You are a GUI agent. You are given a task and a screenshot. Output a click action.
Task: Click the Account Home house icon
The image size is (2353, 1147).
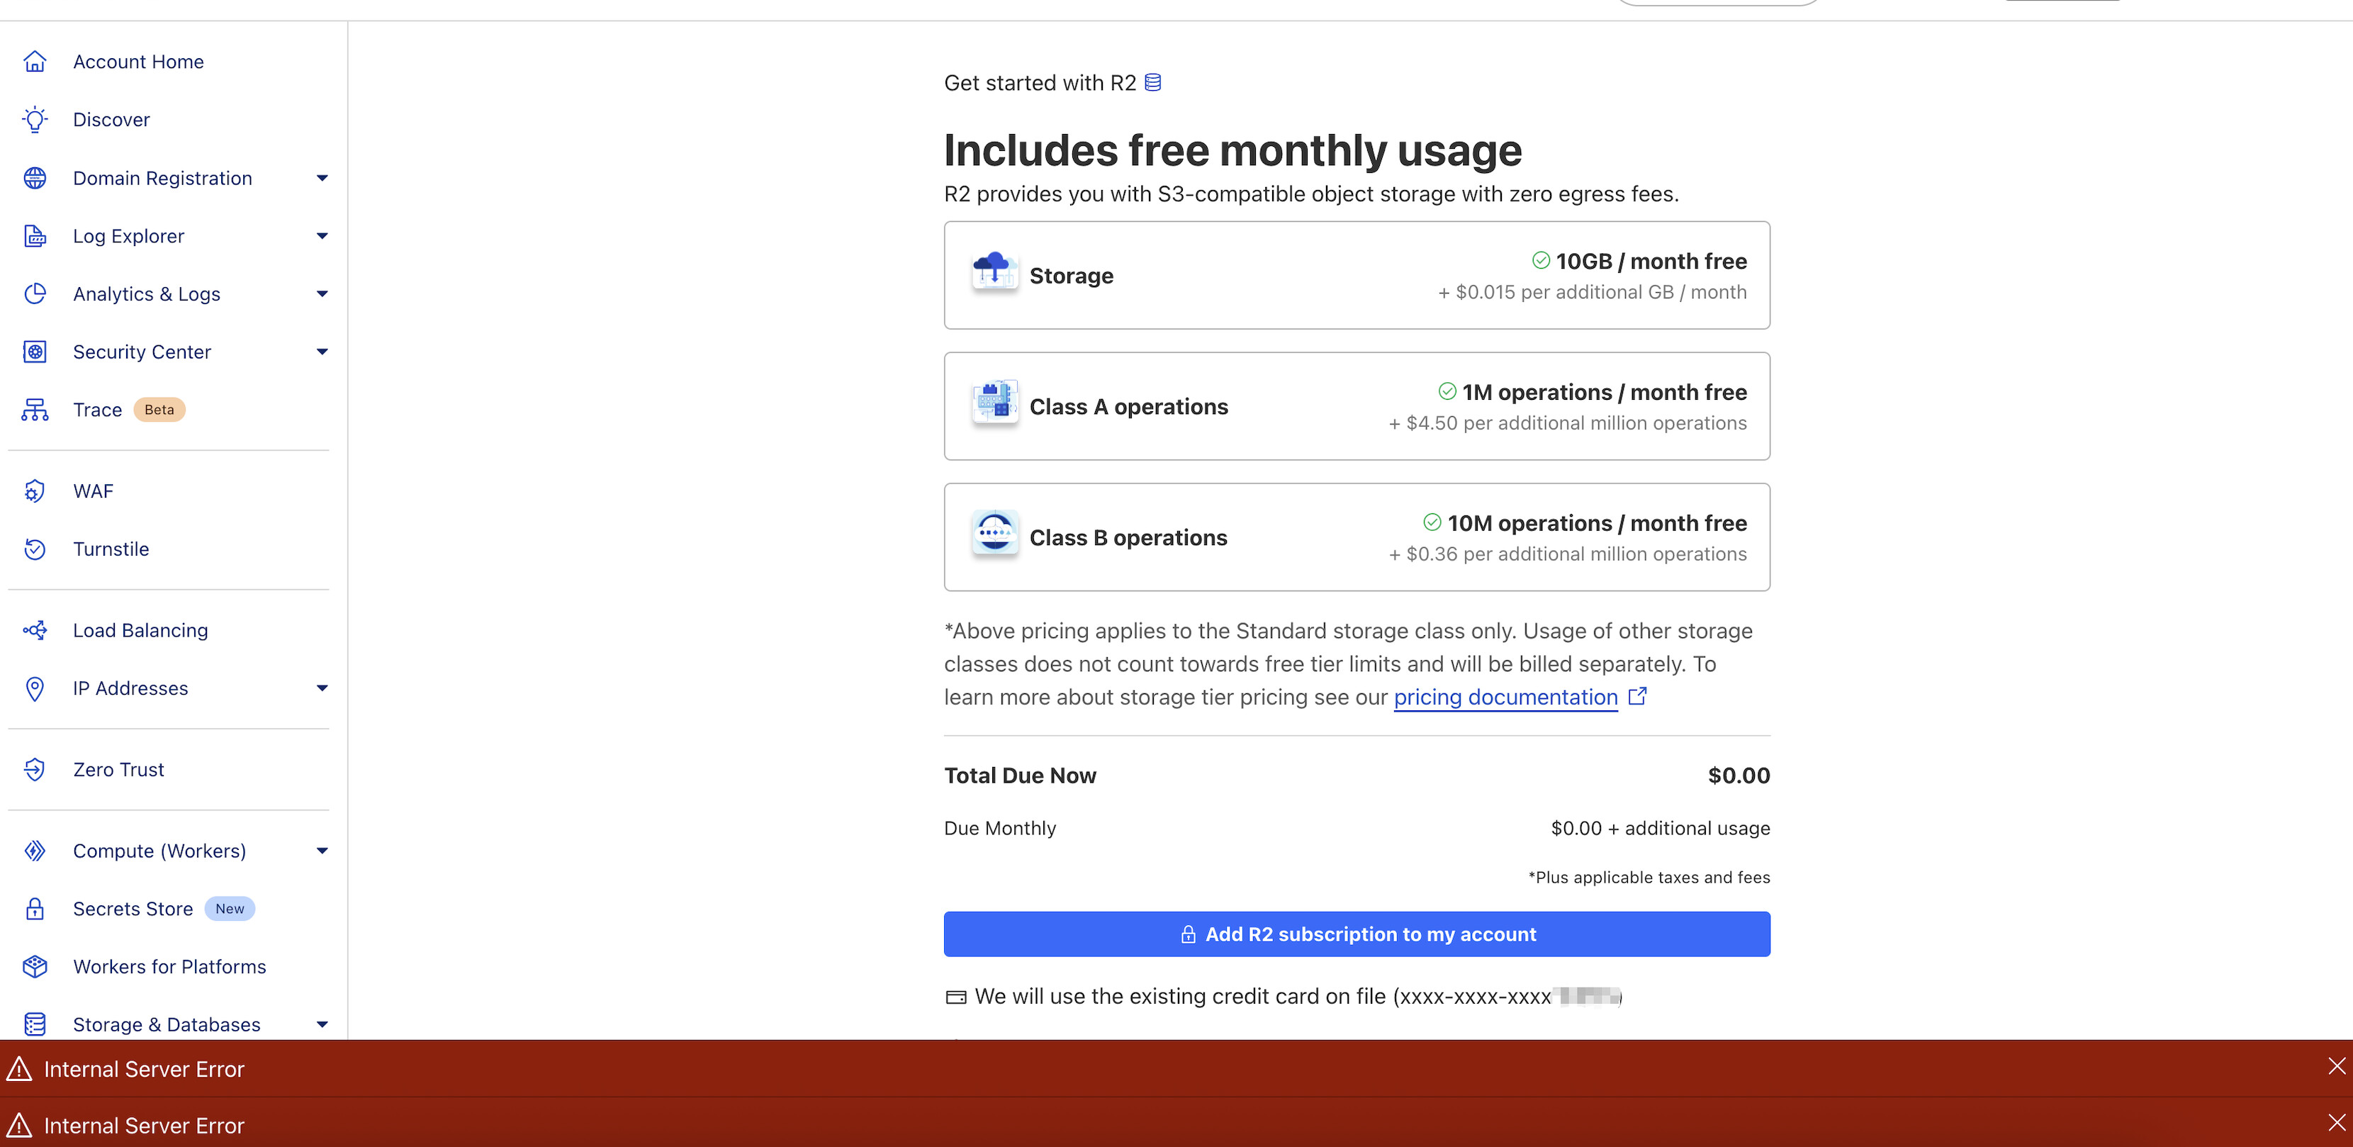pyautogui.click(x=35, y=61)
